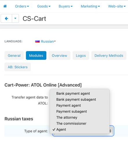Viewport: 128px width, 142px height.
Task: Click the Type of agent select arrows
Action: pyautogui.click(x=110, y=131)
